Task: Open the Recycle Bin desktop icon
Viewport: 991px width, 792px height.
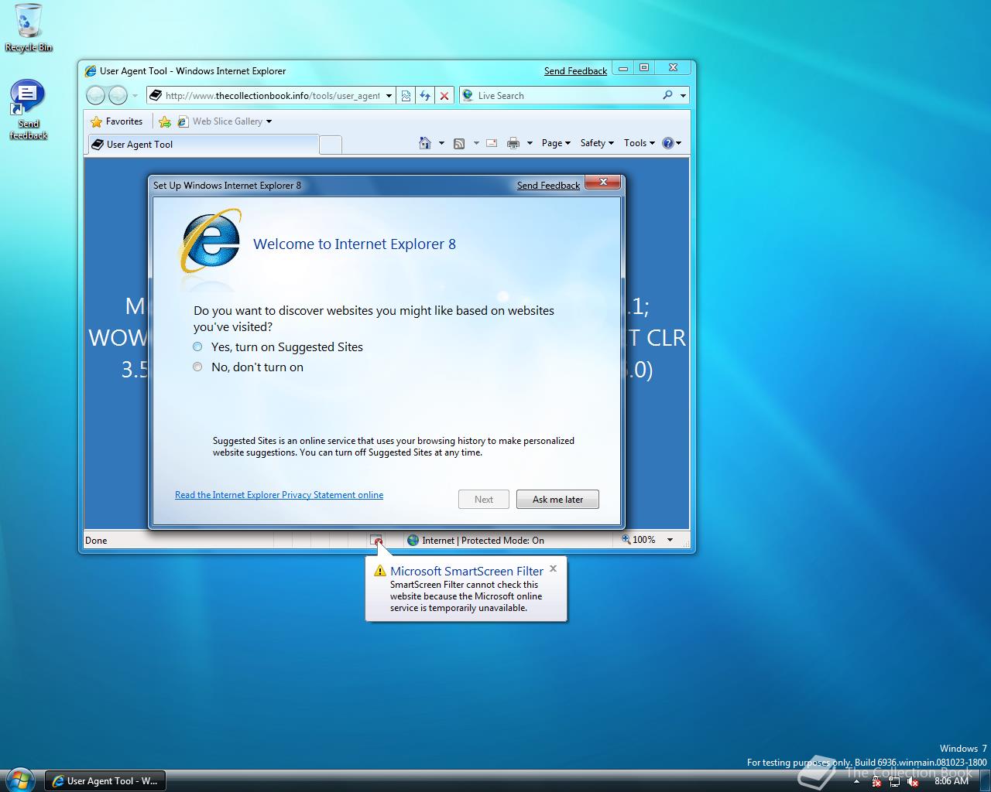Action: point(29,28)
